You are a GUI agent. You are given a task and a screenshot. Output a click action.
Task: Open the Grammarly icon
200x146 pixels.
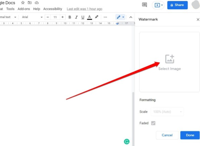127,142
